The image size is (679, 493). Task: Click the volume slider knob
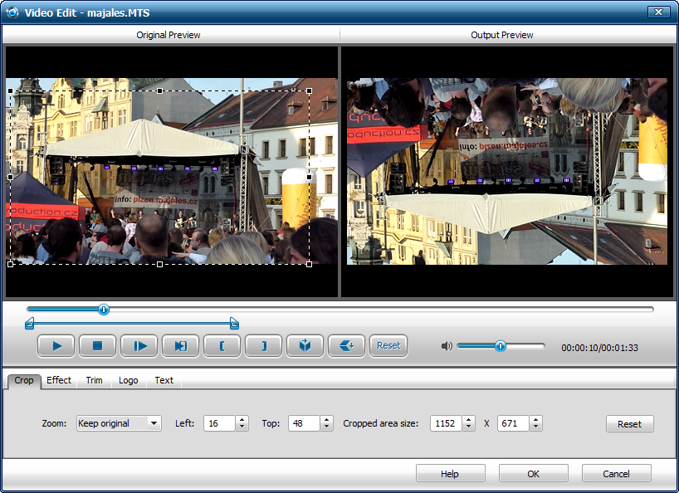click(501, 346)
